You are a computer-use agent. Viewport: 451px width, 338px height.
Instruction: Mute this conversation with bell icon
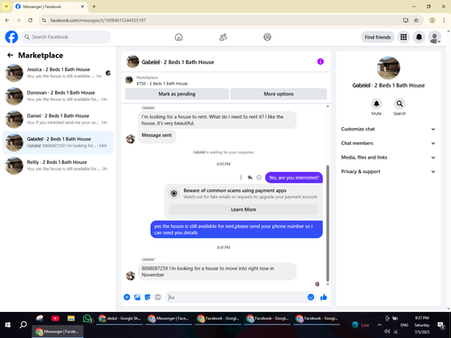(x=376, y=104)
